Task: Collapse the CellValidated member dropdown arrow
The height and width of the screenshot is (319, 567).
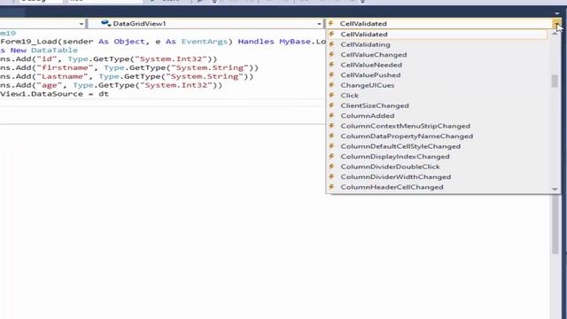Action: 557,24
